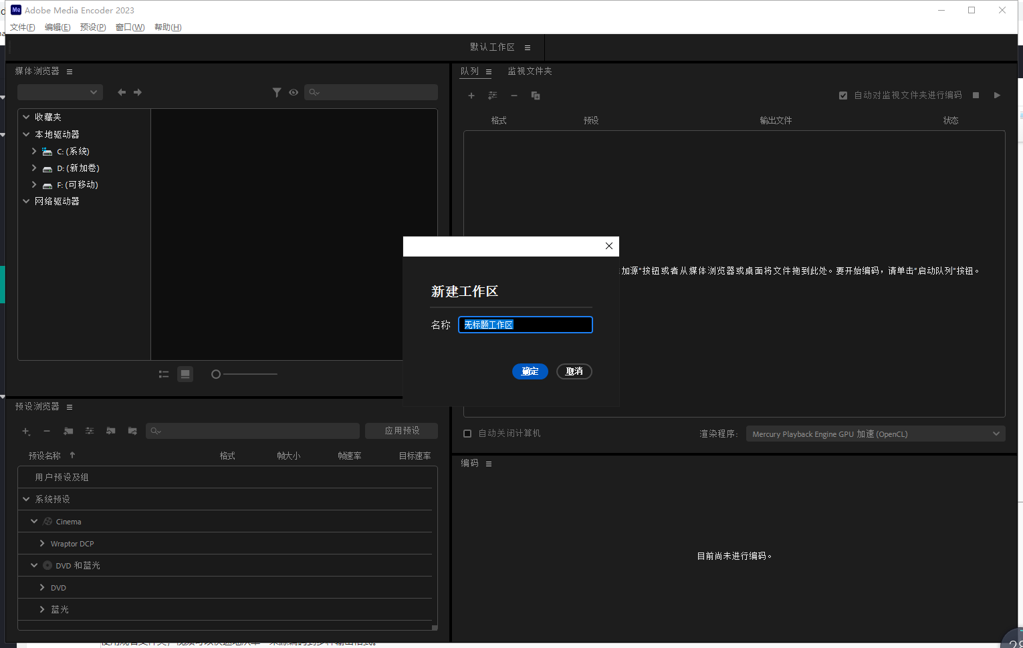Click the add output settings icon in queue
The width and height of the screenshot is (1023, 648).
493,96
